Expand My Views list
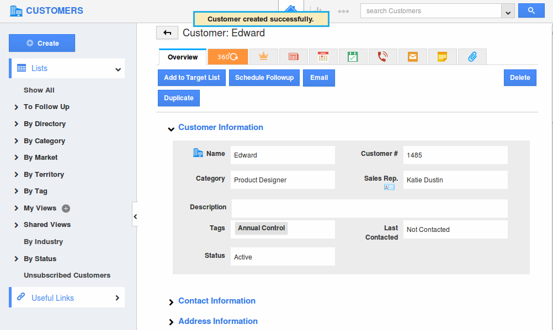The image size is (553, 330). pos(16,208)
